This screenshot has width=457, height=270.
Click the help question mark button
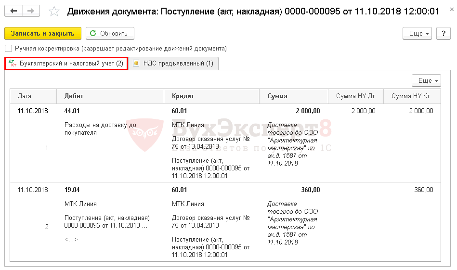coord(443,33)
